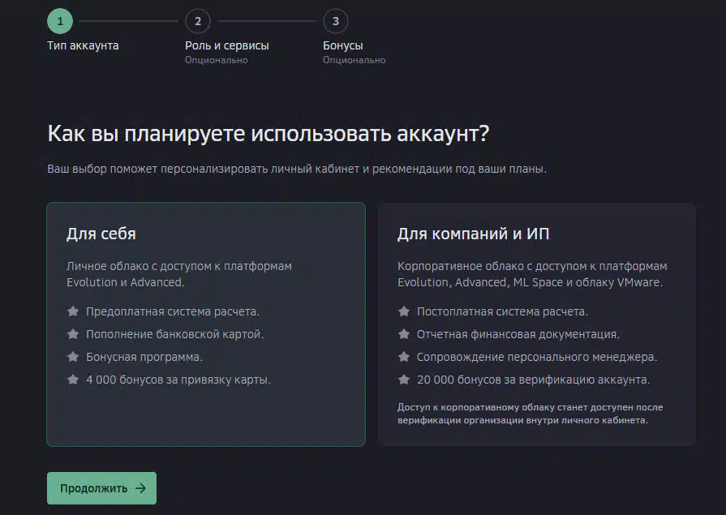Select step 1 circle indicator
Screen dimensions: 726x515
click(60, 21)
